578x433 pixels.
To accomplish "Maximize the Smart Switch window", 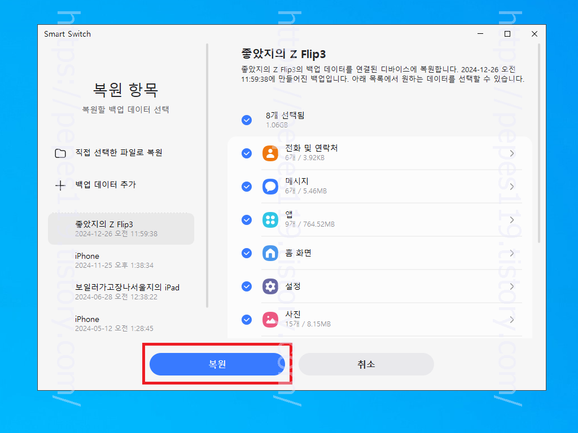I will coord(507,34).
